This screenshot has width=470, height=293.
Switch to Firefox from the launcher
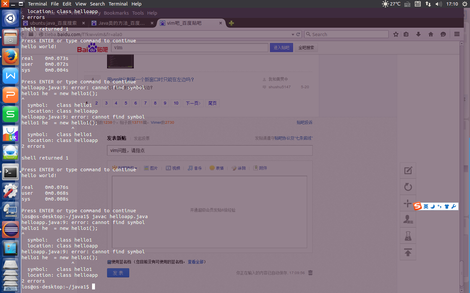click(10, 57)
